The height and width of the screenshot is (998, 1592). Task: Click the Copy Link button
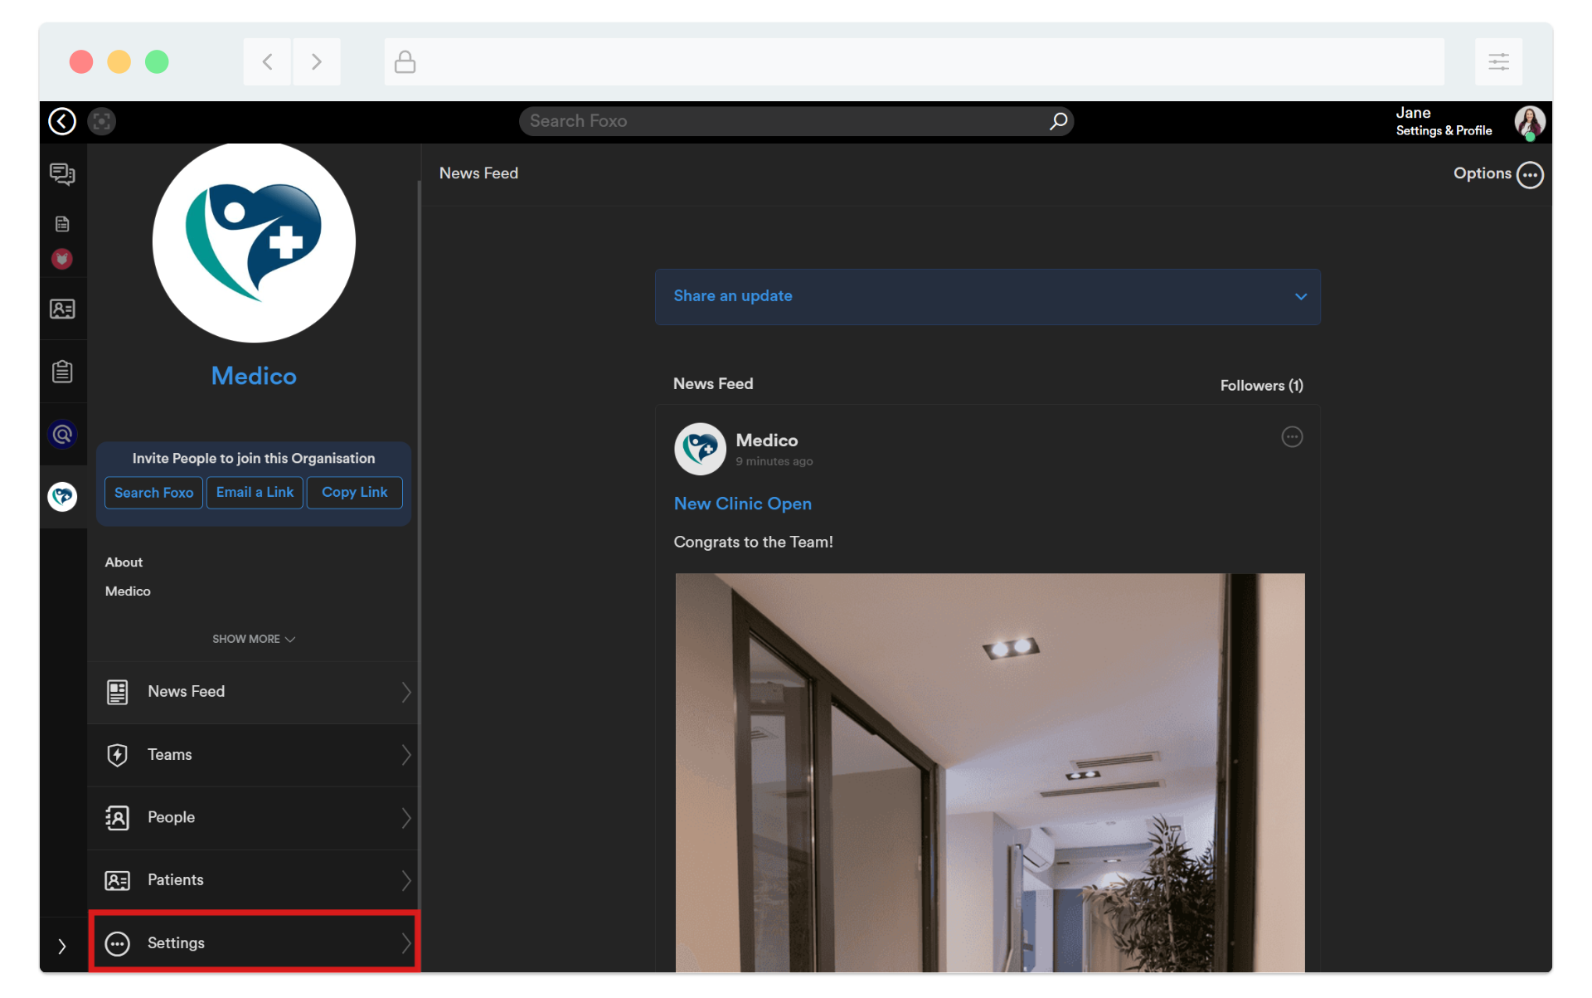pyautogui.click(x=354, y=493)
